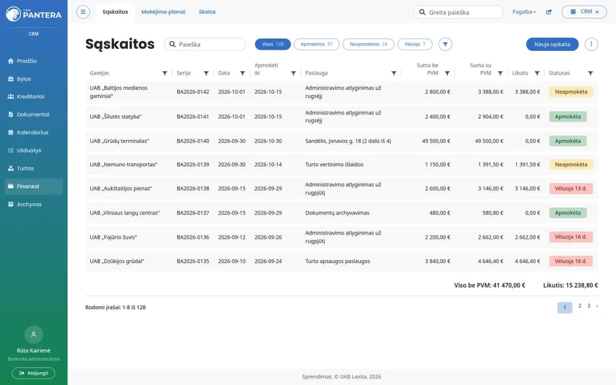Filter the Apmokėti iki column
This screenshot has width=616, height=385.
(294, 73)
